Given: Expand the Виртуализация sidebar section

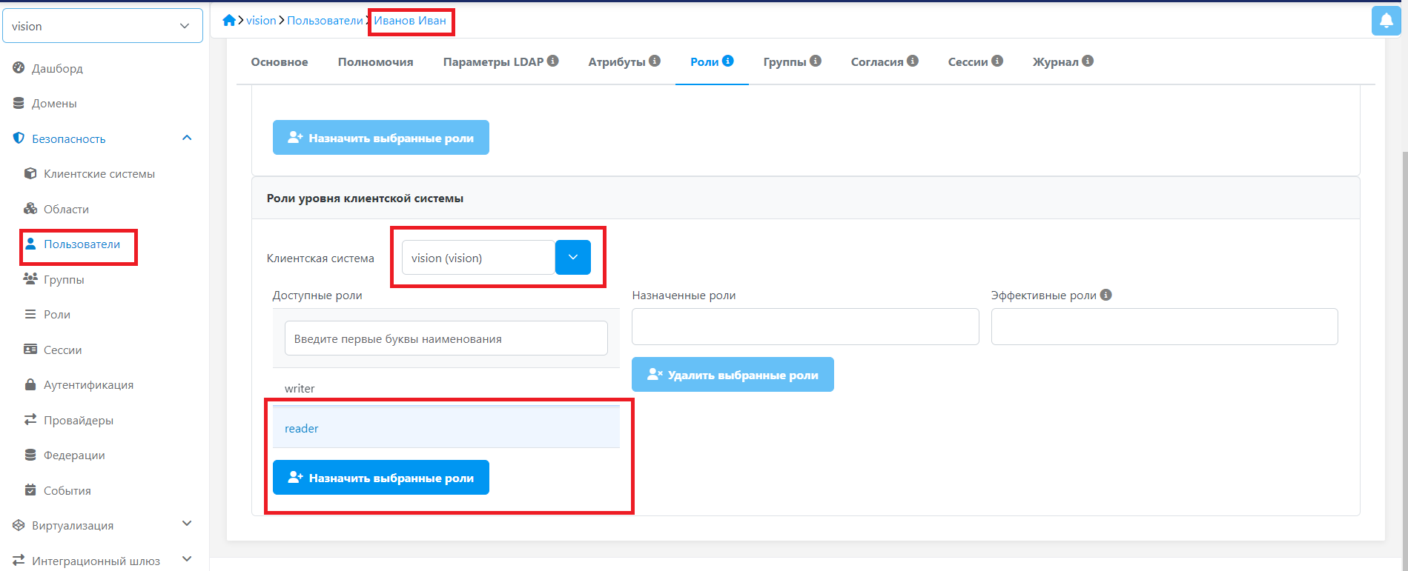Looking at the screenshot, I should 187,524.
